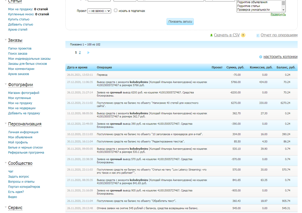
Task: Collapse the Фотографии sidebar section
Action: (x=6, y=85)
